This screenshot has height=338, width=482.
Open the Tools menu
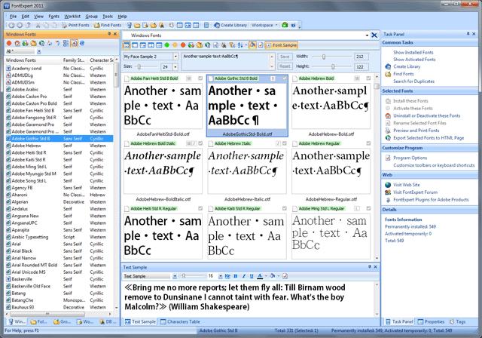tap(108, 17)
